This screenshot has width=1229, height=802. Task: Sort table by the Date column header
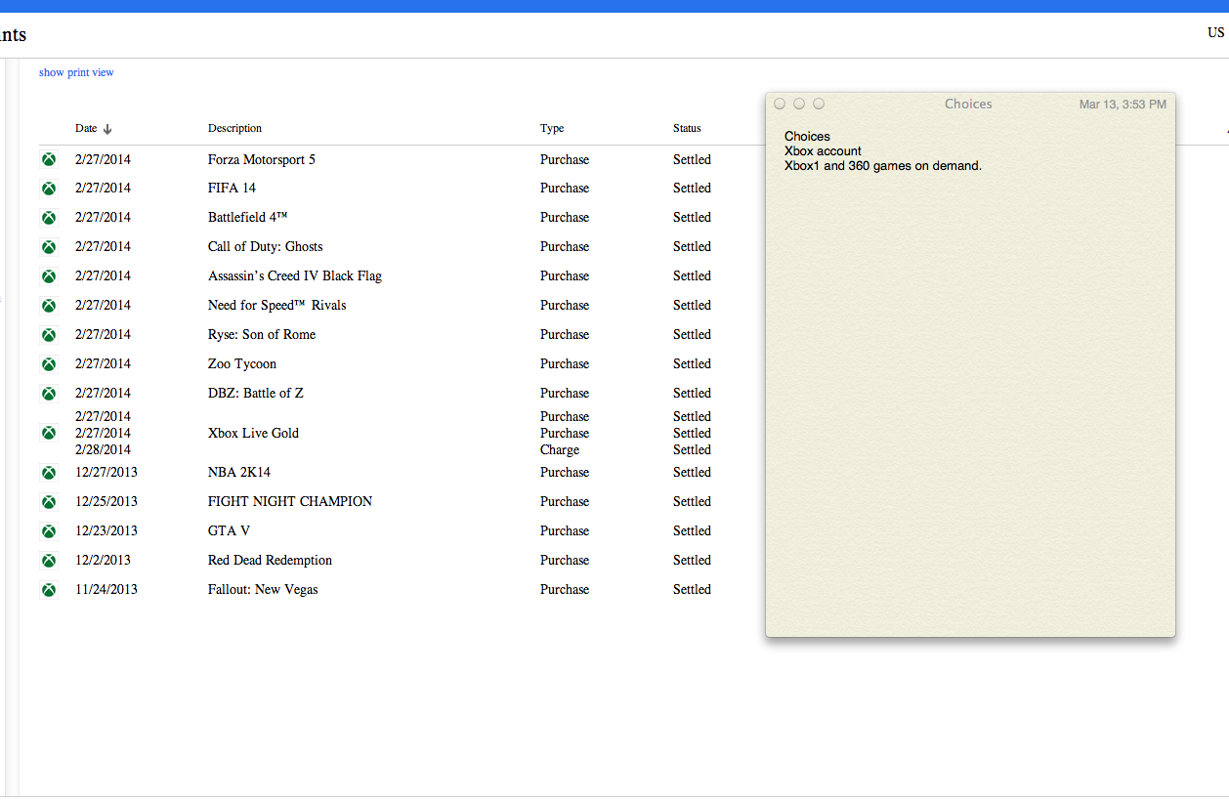tap(94, 128)
